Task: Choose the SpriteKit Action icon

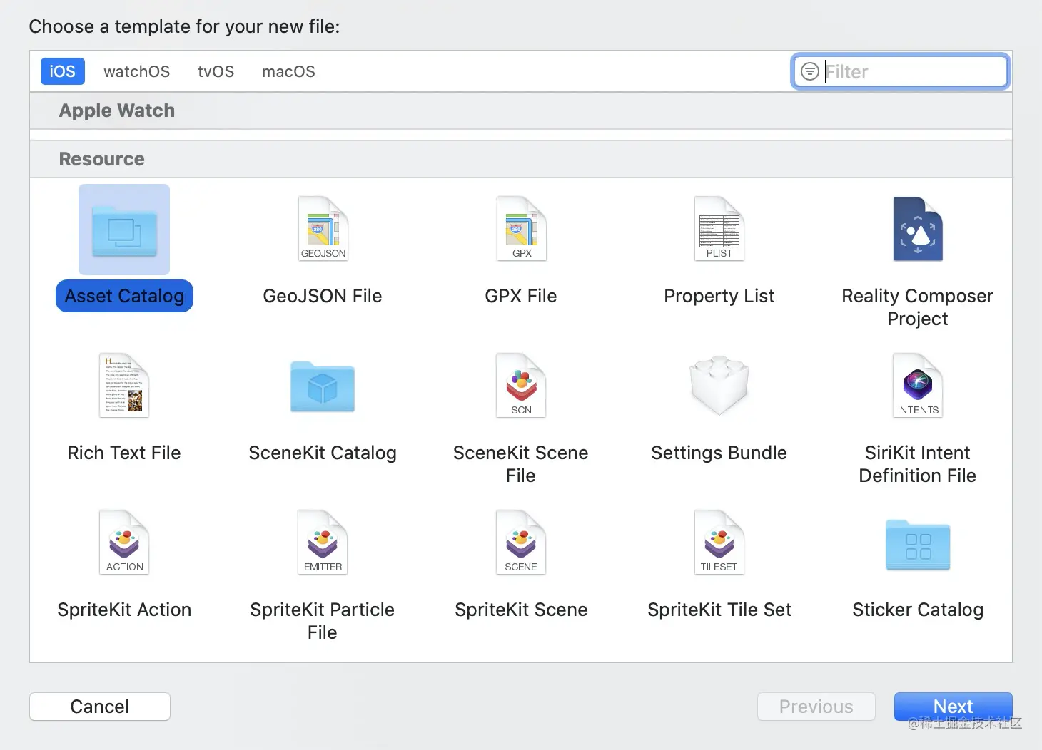Action: [x=124, y=543]
